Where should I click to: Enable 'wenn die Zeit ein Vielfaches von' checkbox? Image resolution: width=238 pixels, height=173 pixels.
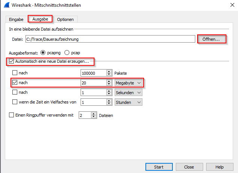click(15, 102)
